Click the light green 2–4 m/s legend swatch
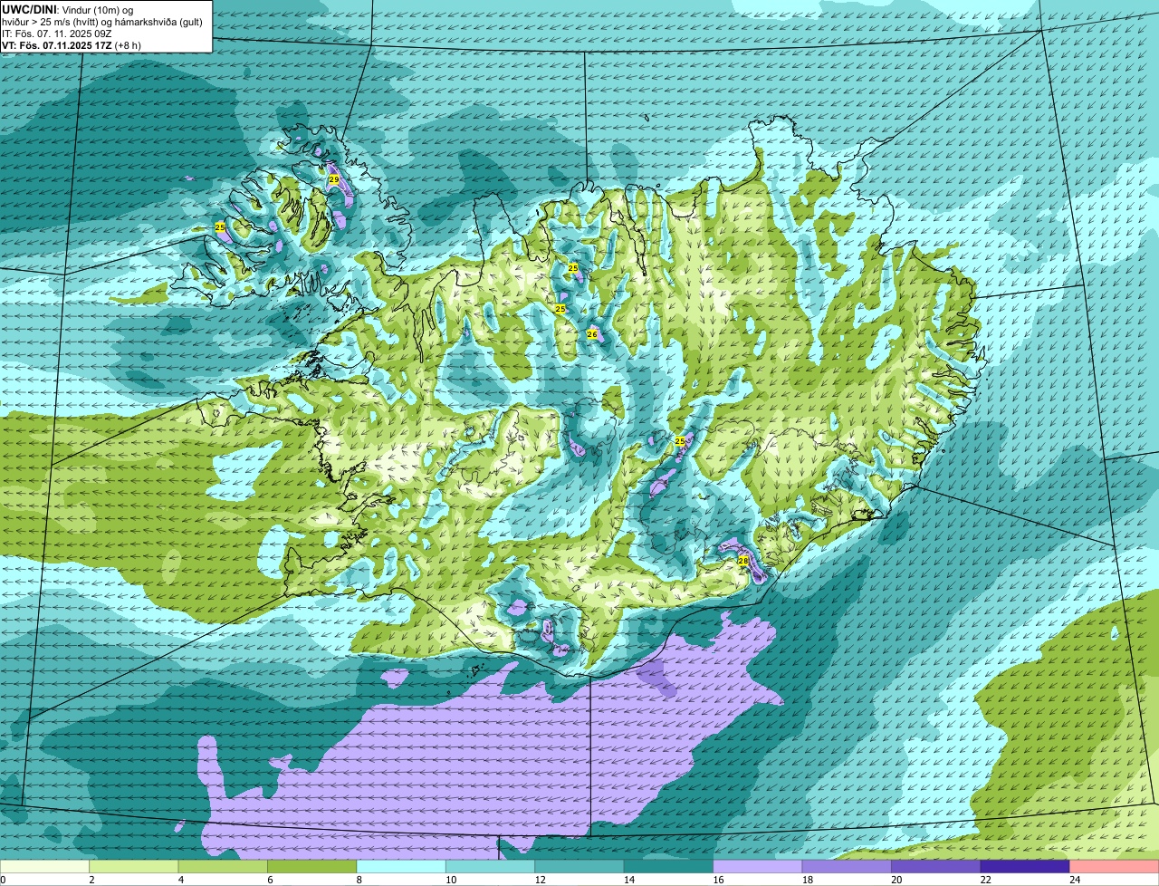The height and width of the screenshot is (886, 1159). click(x=134, y=866)
